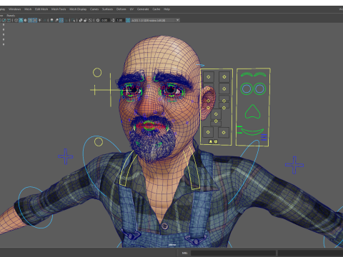Screen dimensions: 343x257
Task: Open the Help menu
Action: coord(166,9)
